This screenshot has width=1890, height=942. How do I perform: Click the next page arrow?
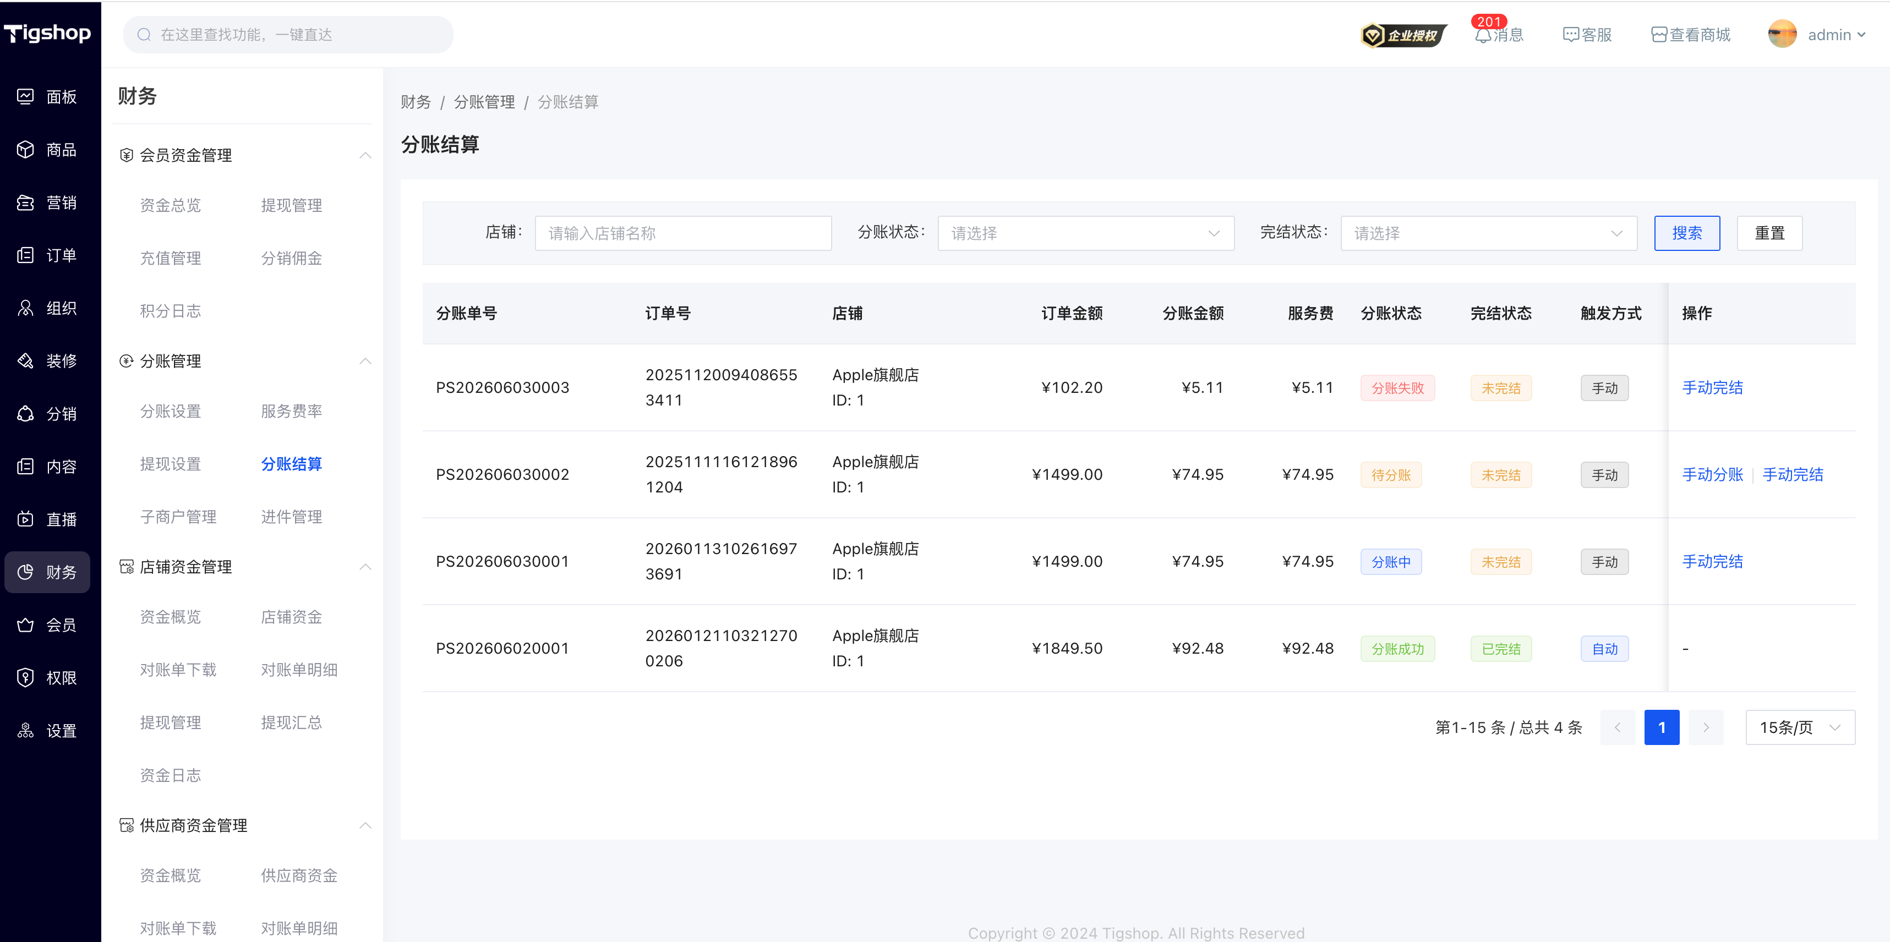(x=1706, y=727)
